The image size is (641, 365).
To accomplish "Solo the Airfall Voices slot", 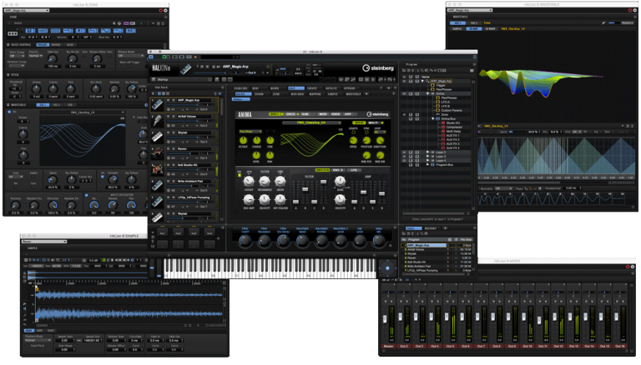I will [x=174, y=117].
